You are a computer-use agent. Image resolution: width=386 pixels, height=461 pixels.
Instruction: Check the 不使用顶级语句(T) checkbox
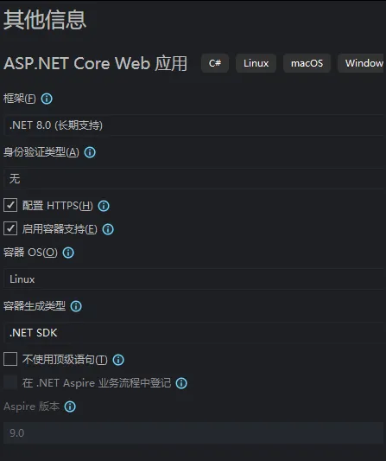(10, 359)
